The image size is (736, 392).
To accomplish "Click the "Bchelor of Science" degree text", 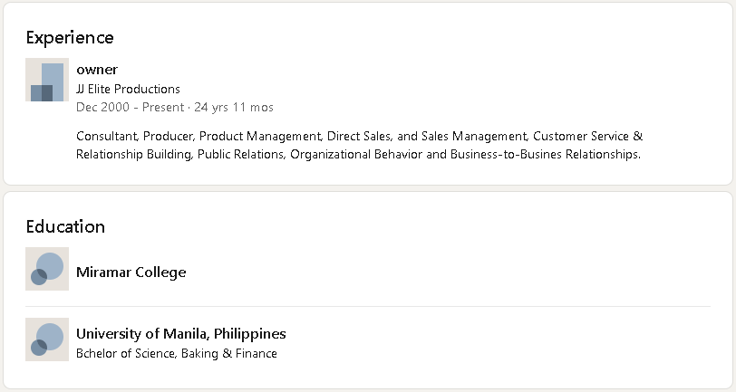I will 125,353.
